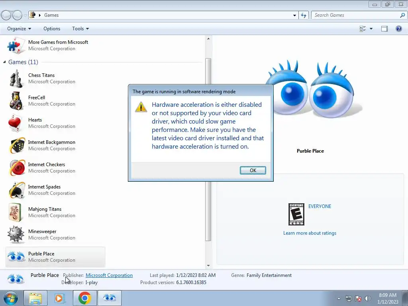Open the Microsoft Corporation publisher link
The width and height of the screenshot is (408, 306).
pyautogui.click(x=109, y=275)
